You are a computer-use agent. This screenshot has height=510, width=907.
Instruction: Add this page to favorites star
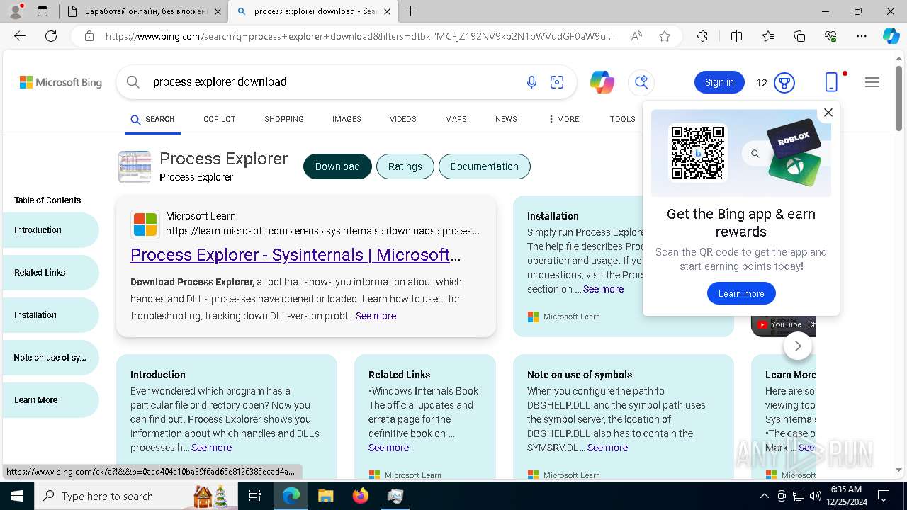(665, 36)
